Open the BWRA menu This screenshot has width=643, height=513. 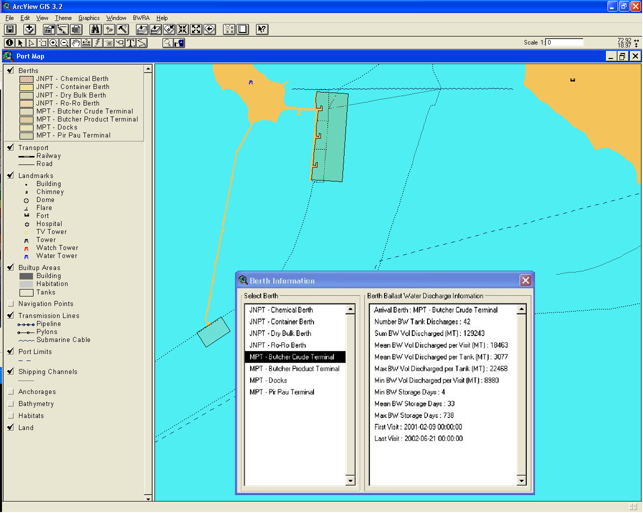tap(141, 18)
